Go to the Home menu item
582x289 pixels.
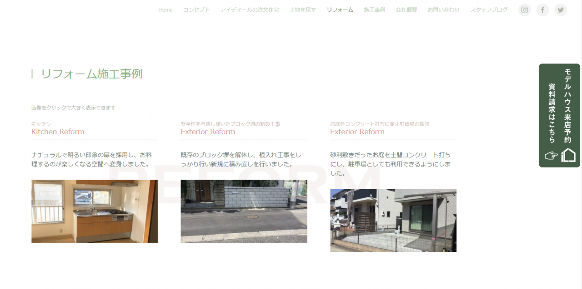click(165, 10)
